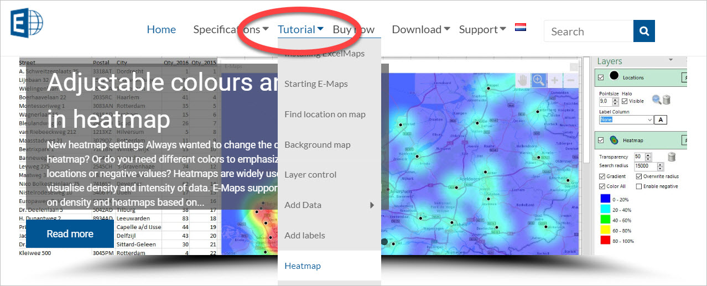
Task: Delete the Heatmap layer via trash icon
Action: click(x=672, y=157)
